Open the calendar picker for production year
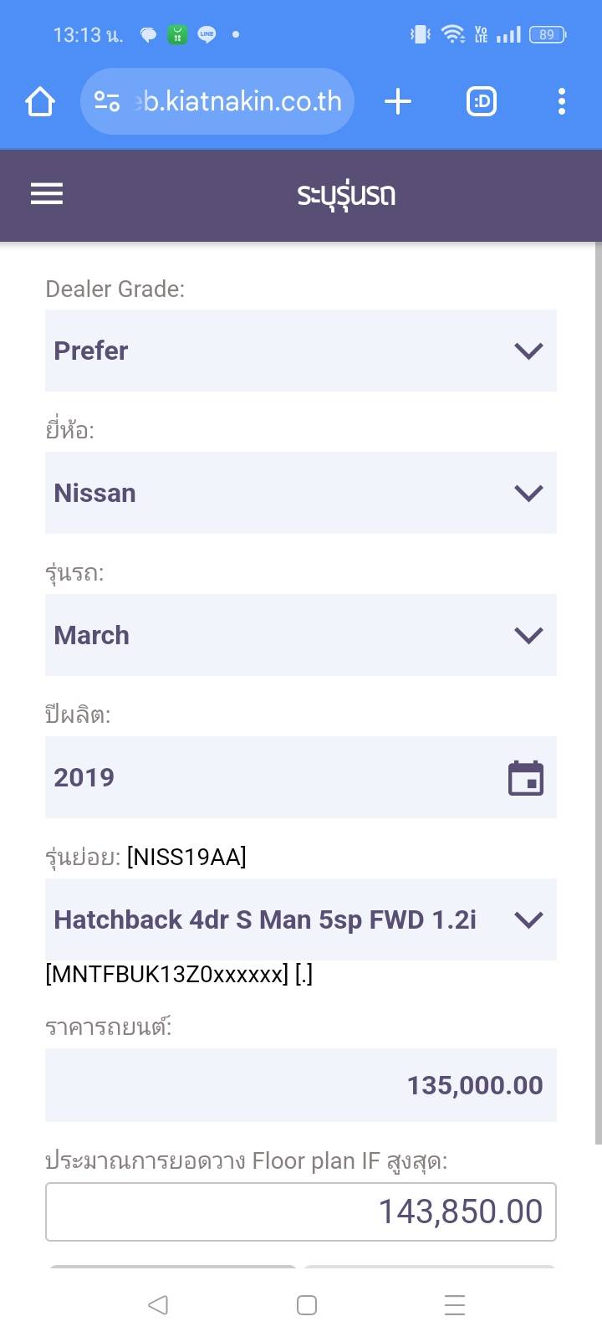Viewport: 602px width, 1342px height. 526,777
